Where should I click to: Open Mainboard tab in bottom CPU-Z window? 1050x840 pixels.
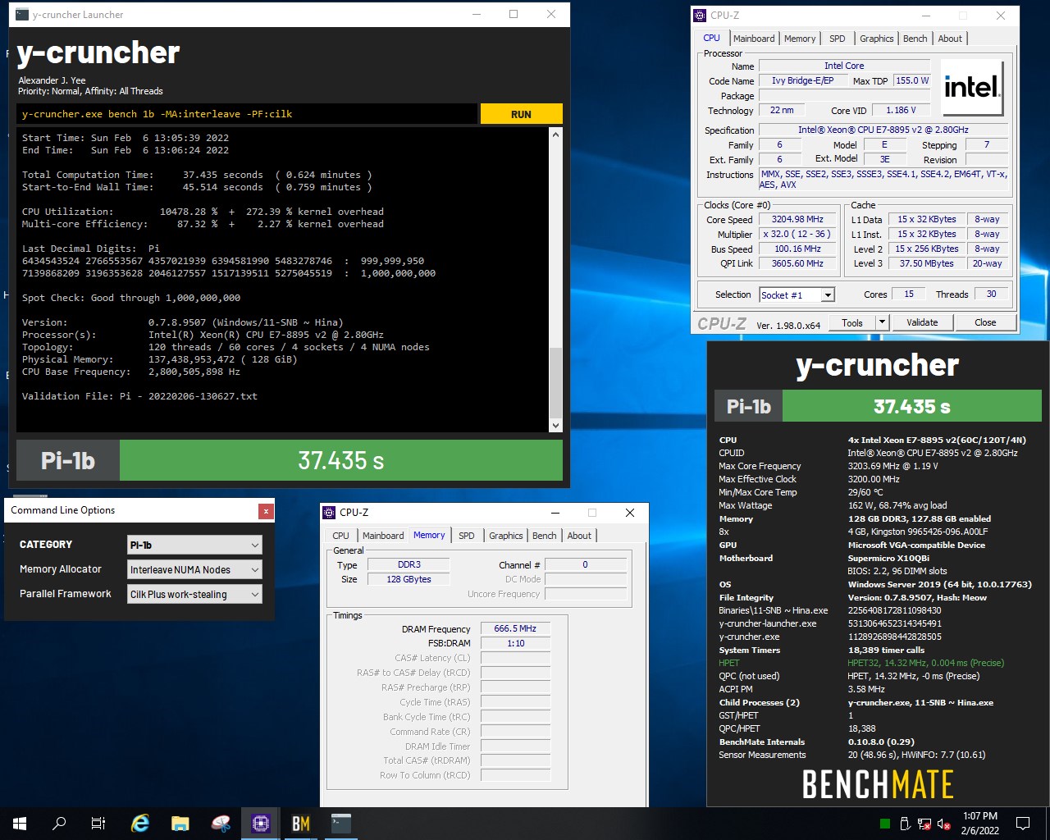coord(383,536)
